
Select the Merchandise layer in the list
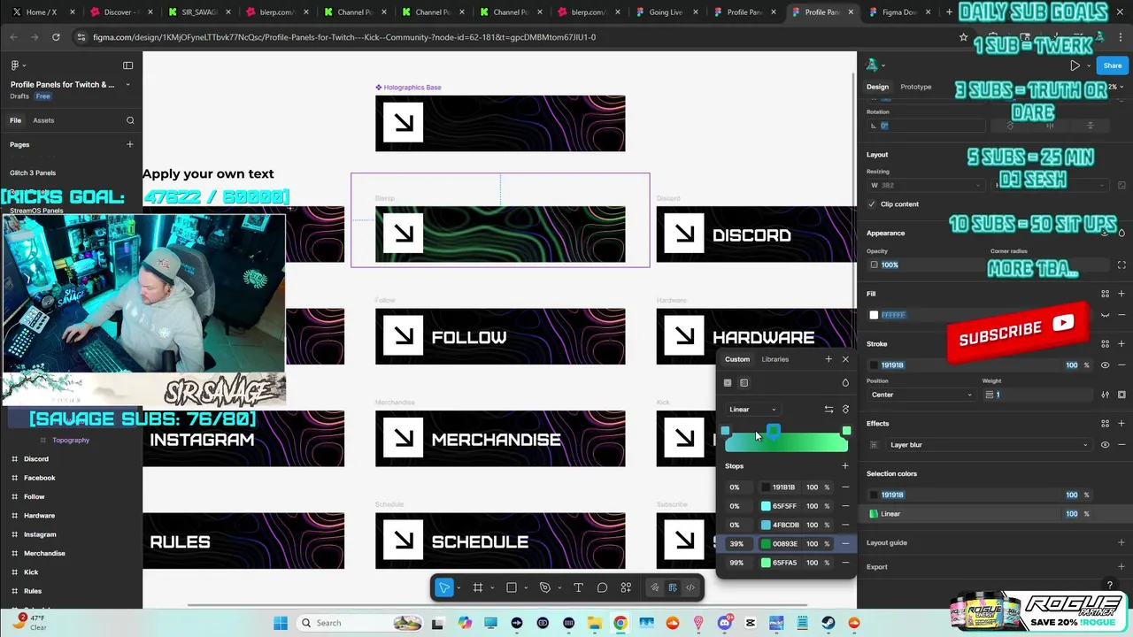click(44, 554)
